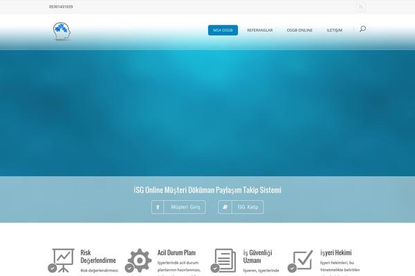Click the İş Güvenliği Uzmanı document icon

click(224, 260)
